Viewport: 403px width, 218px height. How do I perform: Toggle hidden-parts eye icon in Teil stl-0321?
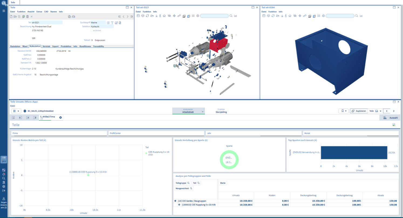(169, 16)
